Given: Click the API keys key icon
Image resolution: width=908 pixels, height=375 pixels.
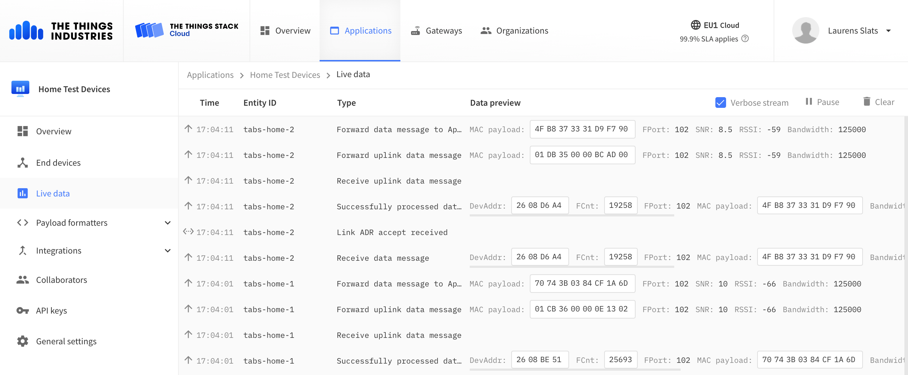Looking at the screenshot, I should pos(23,311).
